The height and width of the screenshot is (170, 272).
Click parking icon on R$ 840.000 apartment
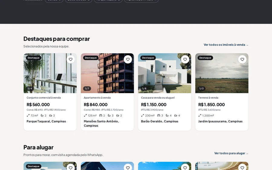[118, 115]
